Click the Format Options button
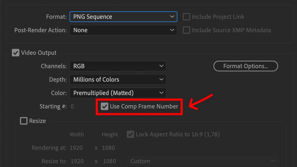This screenshot has width=297, height=167. (246, 66)
